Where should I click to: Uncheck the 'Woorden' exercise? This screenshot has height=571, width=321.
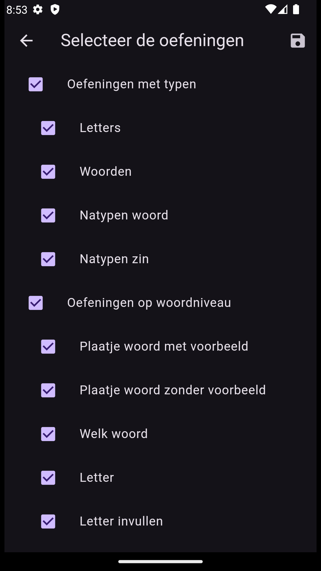(48, 172)
